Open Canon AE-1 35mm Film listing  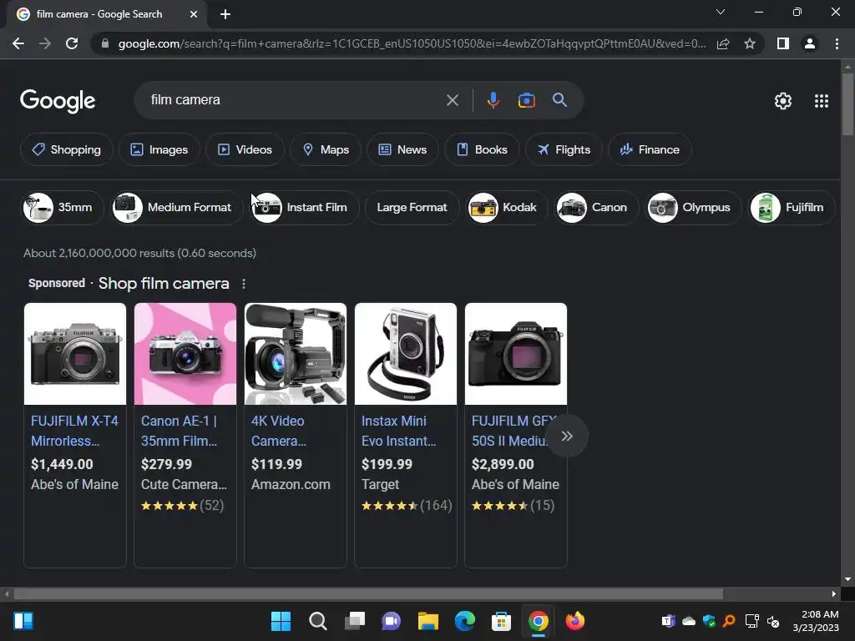pyautogui.click(x=180, y=431)
